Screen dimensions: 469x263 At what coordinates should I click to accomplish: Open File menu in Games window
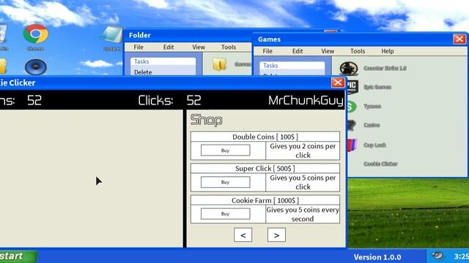pyautogui.click(x=267, y=51)
